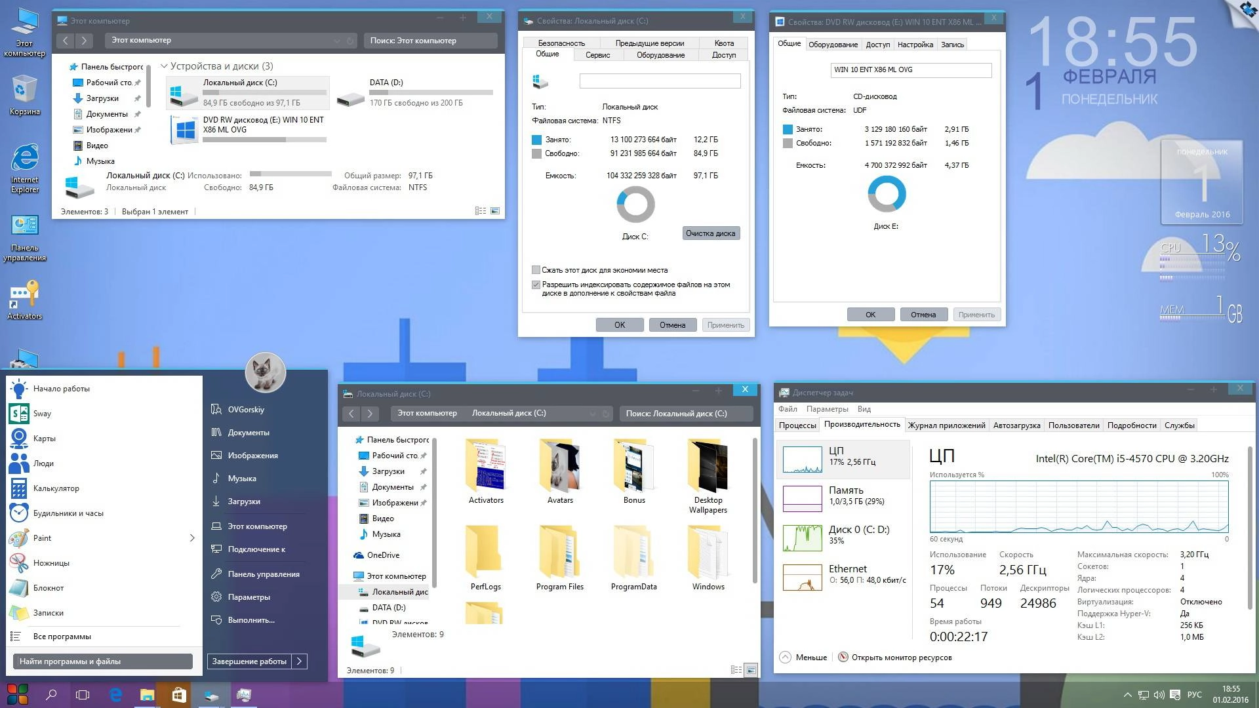Open This Computer desktop icon
The height and width of the screenshot is (708, 1259).
click(x=24, y=31)
